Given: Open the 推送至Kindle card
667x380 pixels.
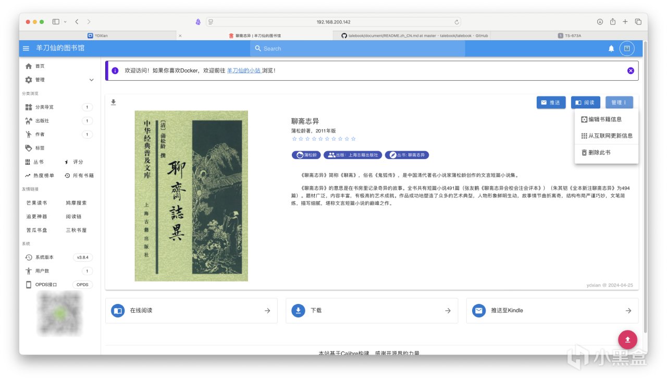Looking at the screenshot, I should point(552,311).
